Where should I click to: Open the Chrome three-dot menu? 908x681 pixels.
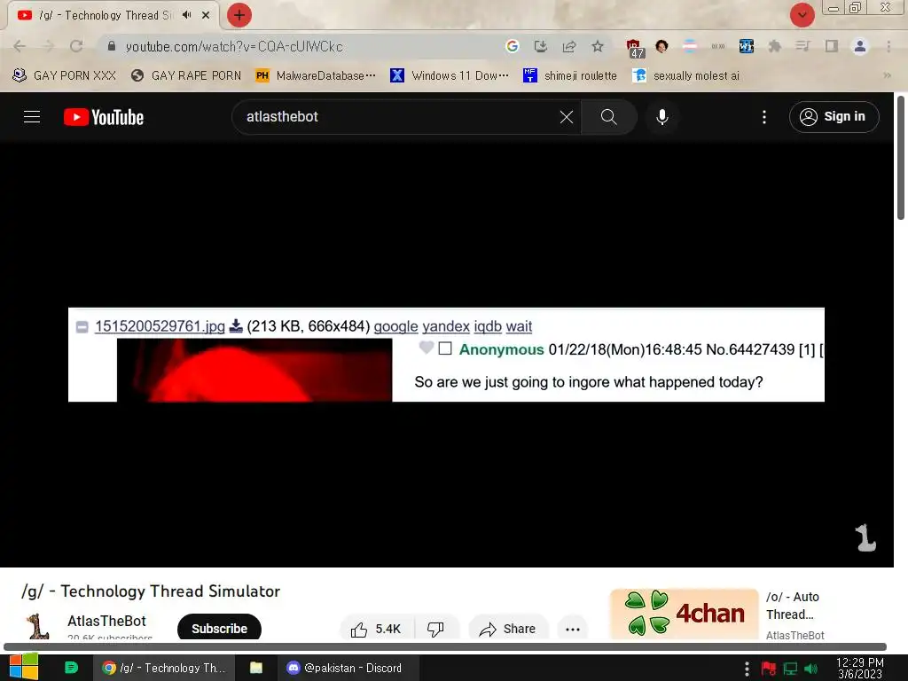(888, 46)
